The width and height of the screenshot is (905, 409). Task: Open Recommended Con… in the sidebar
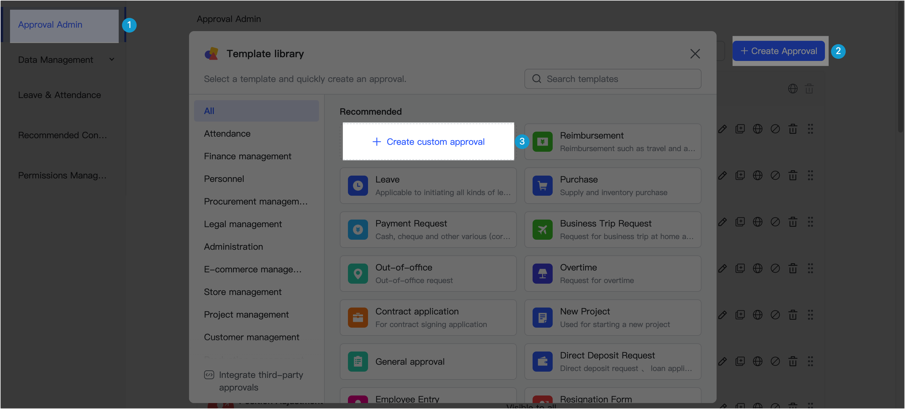point(62,135)
